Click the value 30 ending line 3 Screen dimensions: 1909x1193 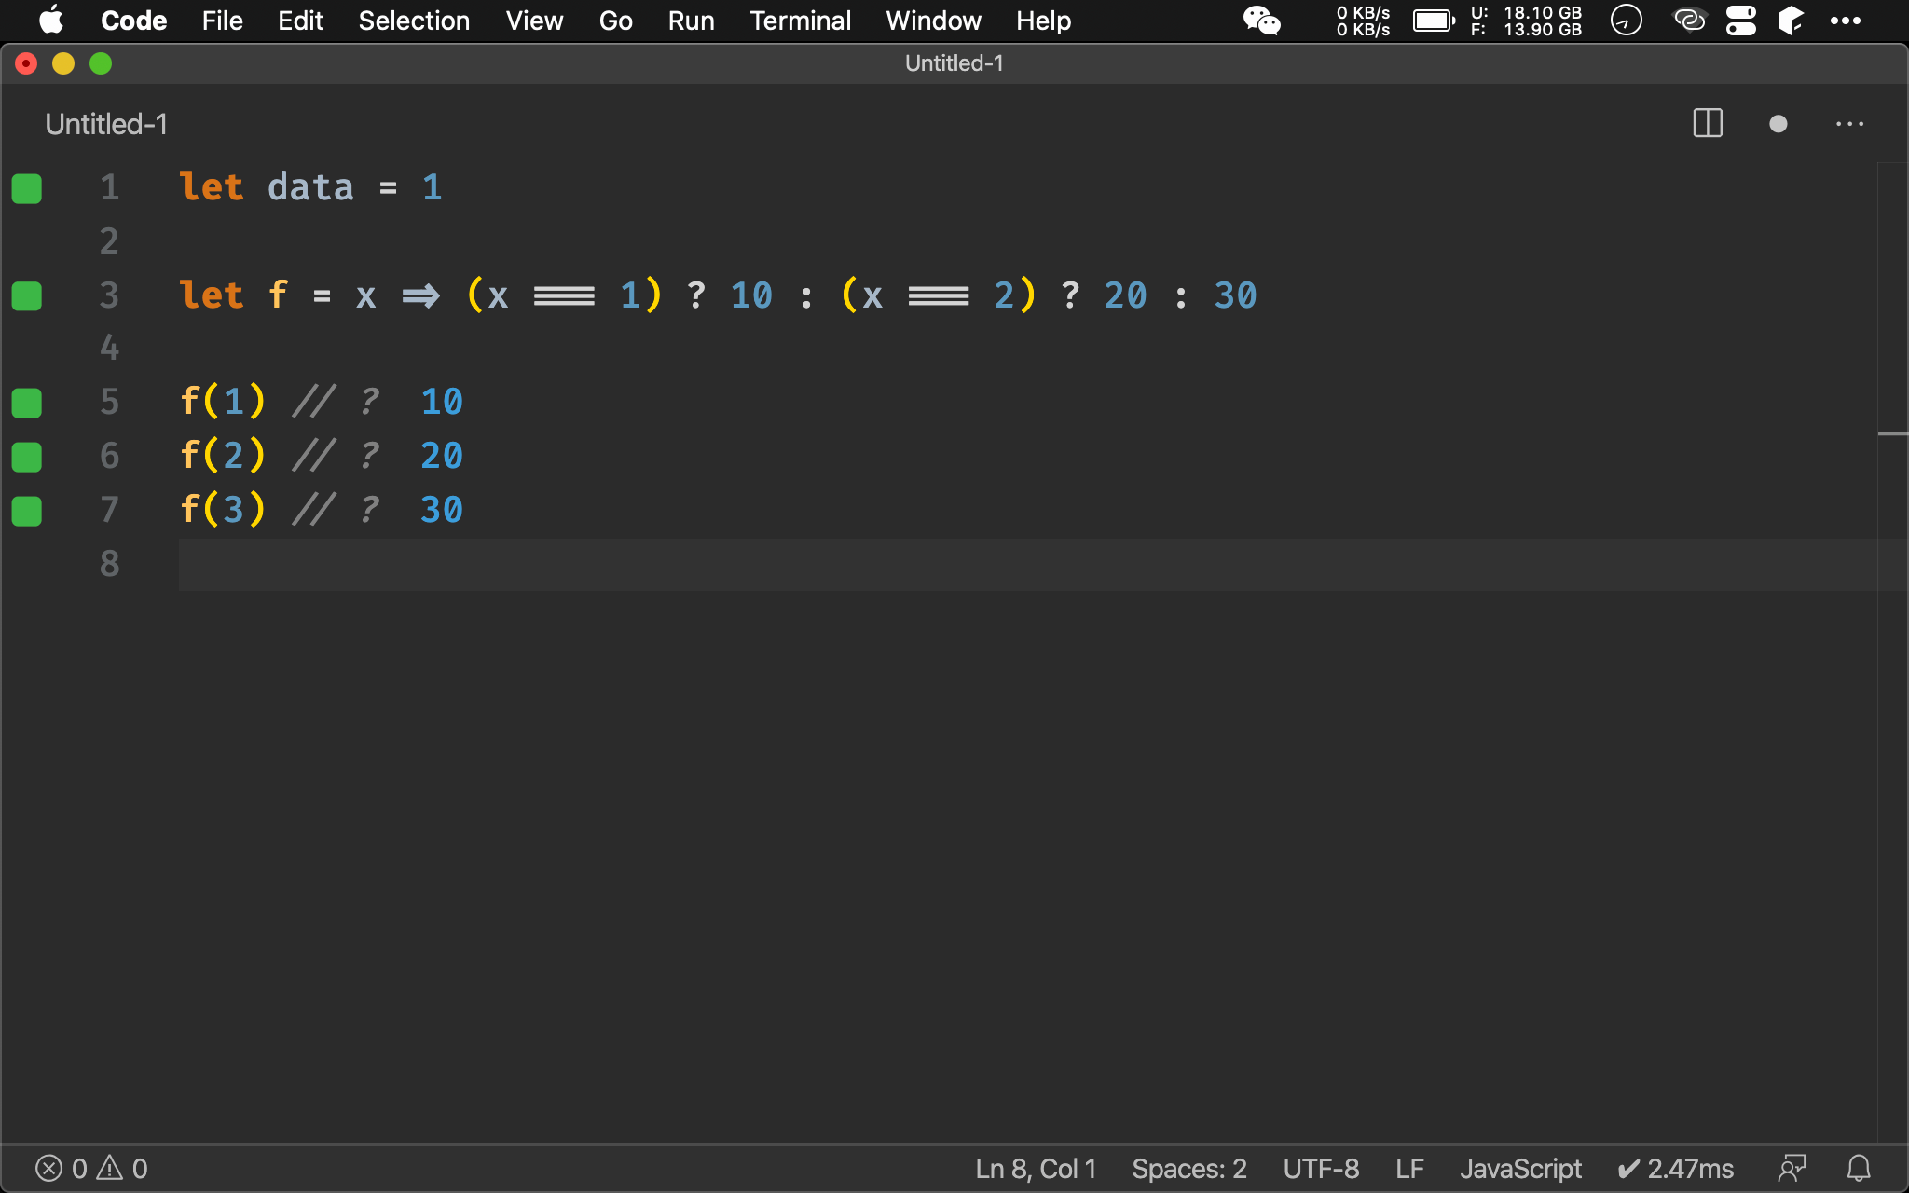coord(1235,295)
